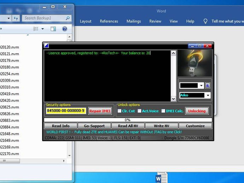
Task: Click Explorer file list scroll up arrow
Action: pyautogui.click(x=69, y=37)
